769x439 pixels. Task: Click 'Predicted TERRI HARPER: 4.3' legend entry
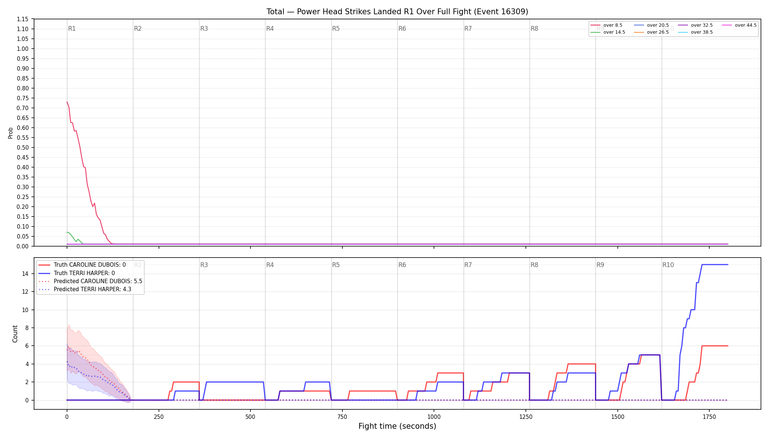pos(85,289)
